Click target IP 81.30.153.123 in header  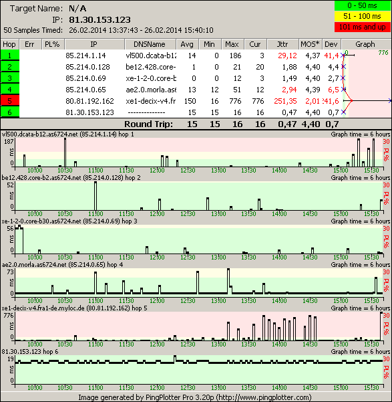pos(100,20)
